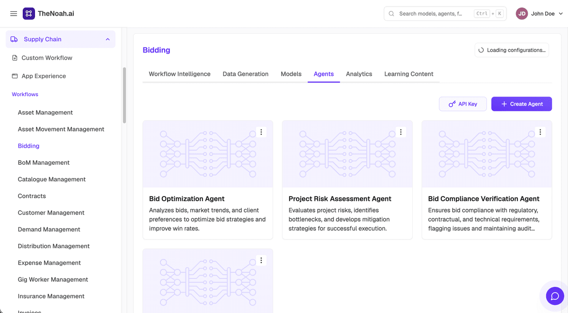
Task: Click the Create Agent button
Action: [x=522, y=104]
